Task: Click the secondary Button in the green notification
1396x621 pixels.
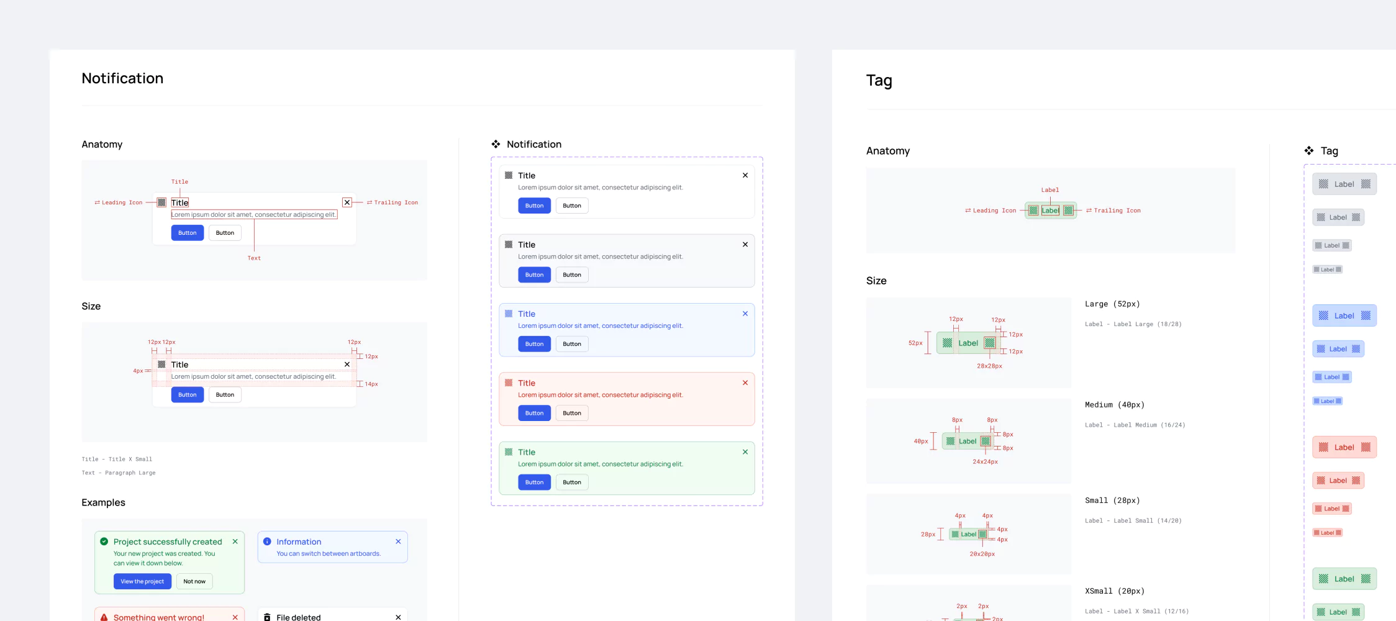Action: tap(572, 483)
